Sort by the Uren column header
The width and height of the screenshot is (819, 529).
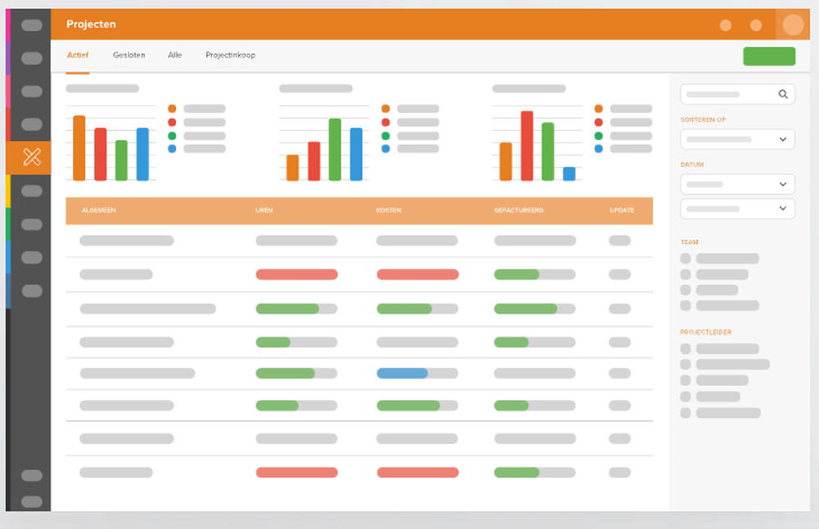[x=264, y=210]
